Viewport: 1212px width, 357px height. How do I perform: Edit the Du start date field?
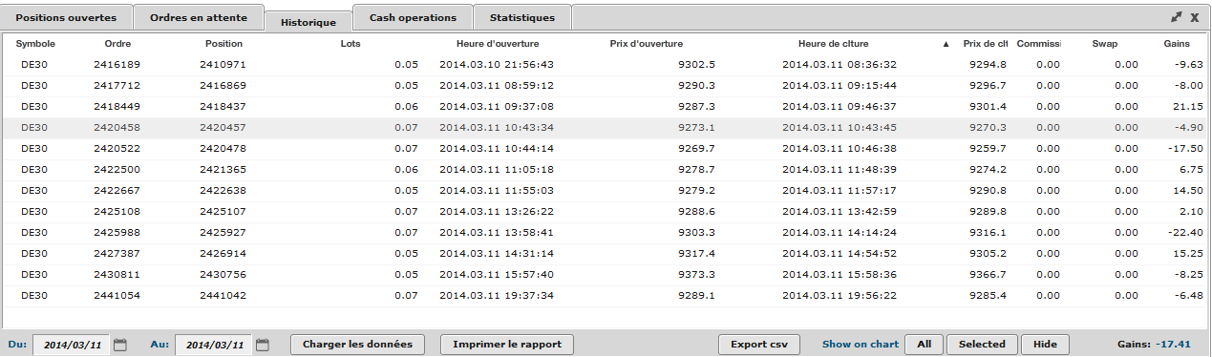point(72,345)
